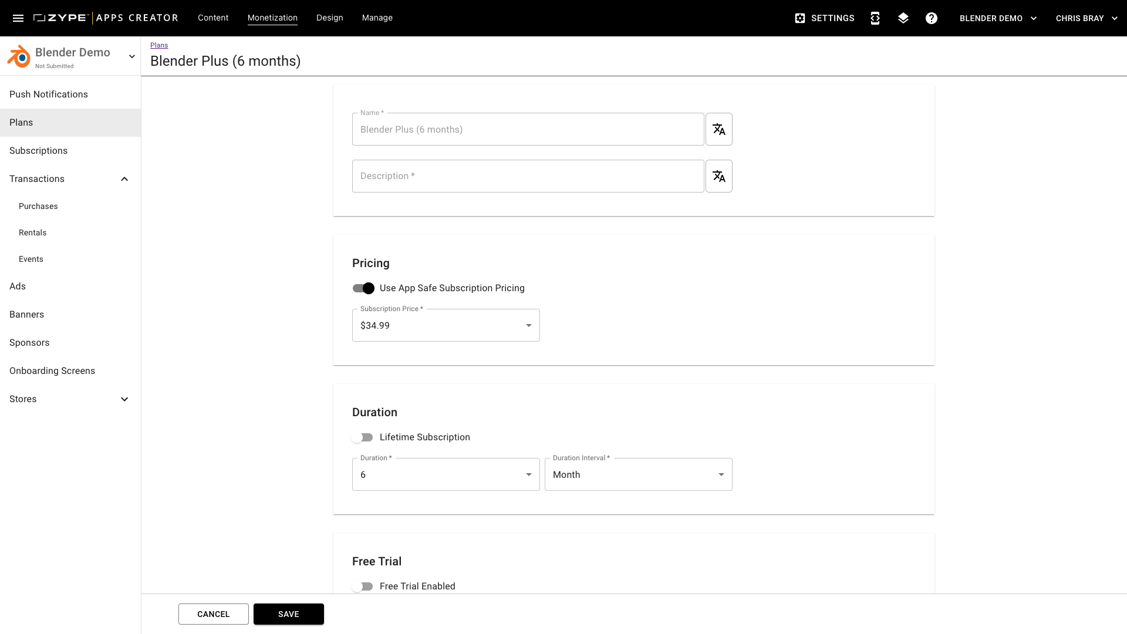1127x634 pixels.
Task: Open the Duration Interval dropdown
Action: (638, 474)
